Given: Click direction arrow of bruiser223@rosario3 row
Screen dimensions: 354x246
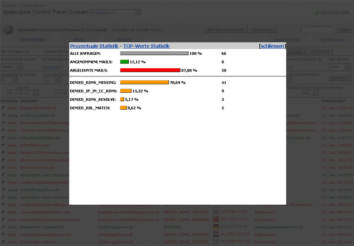Looking at the screenshot, I should pyautogui.click(x=3, y=152).
